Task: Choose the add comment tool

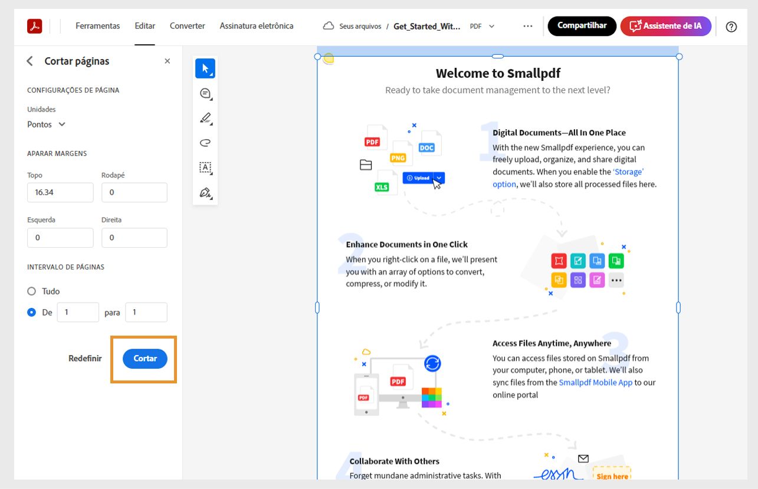Action: pyautogui.click(x=205, y=93)
